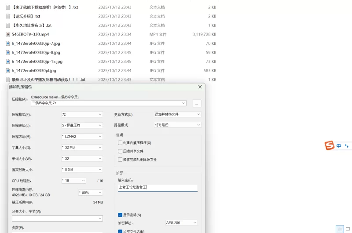Open the AES-256 加密算法 dropdown
The height and width of the screenshot is (233, 352).
183,223
